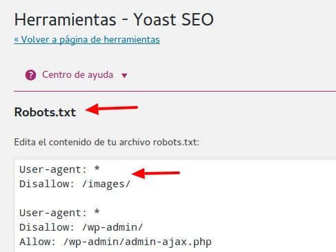Click the purple divider under Centro de ayuda
The width and height of the screenshot is (336, 252).
175,91
